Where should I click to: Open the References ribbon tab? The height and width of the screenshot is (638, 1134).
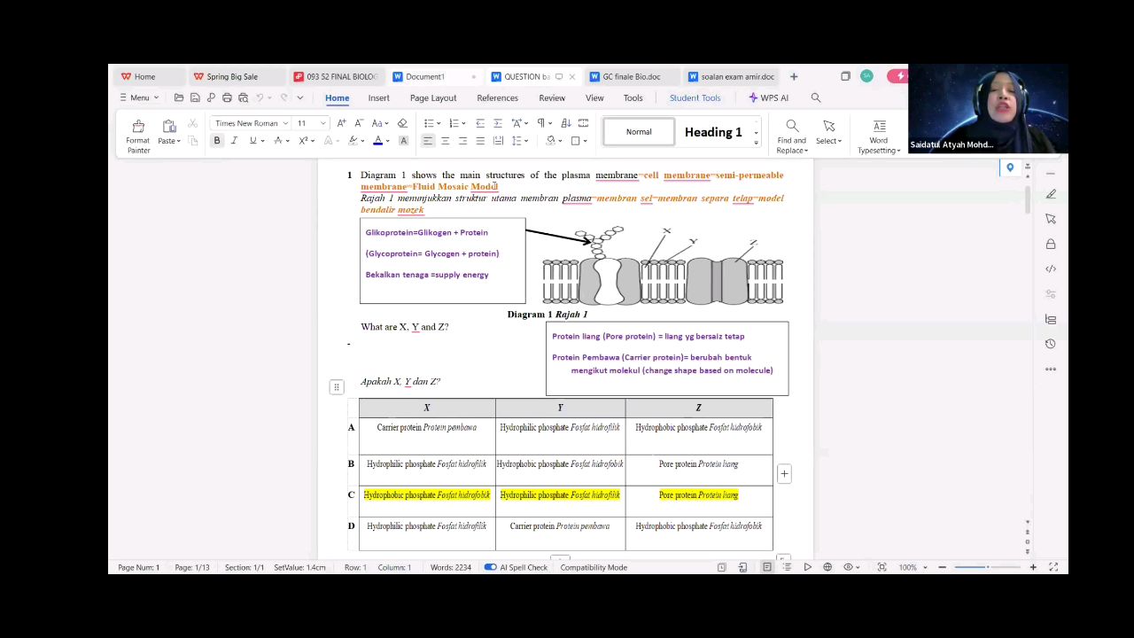click(498, 97)
